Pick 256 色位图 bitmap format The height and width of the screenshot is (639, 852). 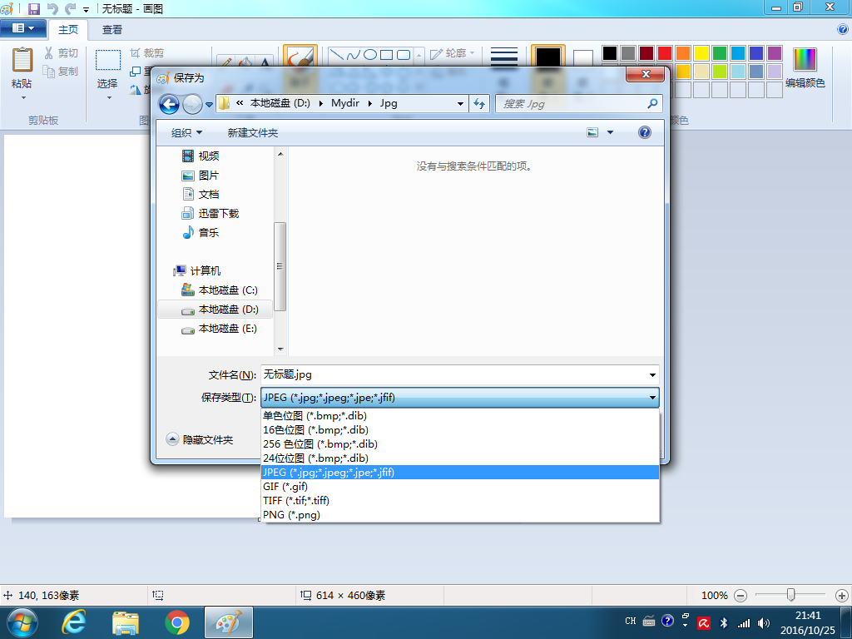click(x=460, y=444)
